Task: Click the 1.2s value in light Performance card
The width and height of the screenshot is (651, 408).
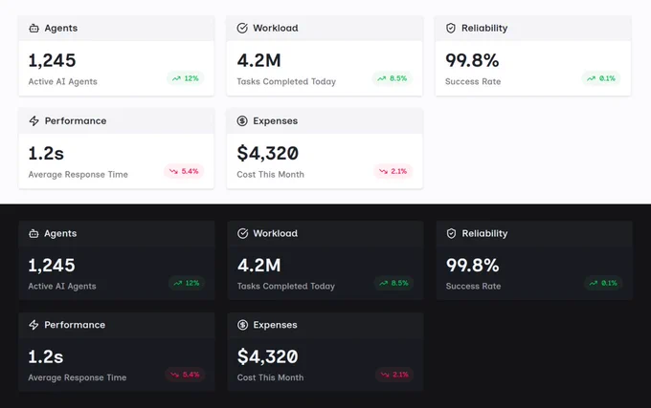Action: click(46, 154)
